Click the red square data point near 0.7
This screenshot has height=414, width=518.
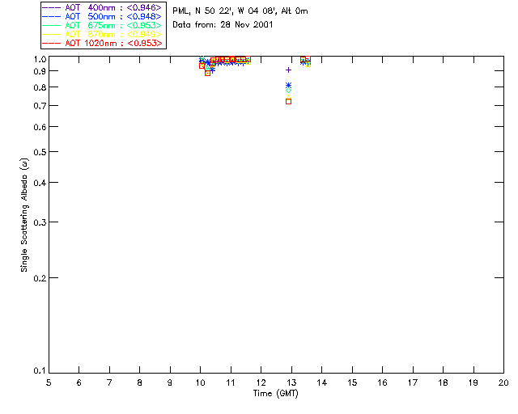click(288, 102)
